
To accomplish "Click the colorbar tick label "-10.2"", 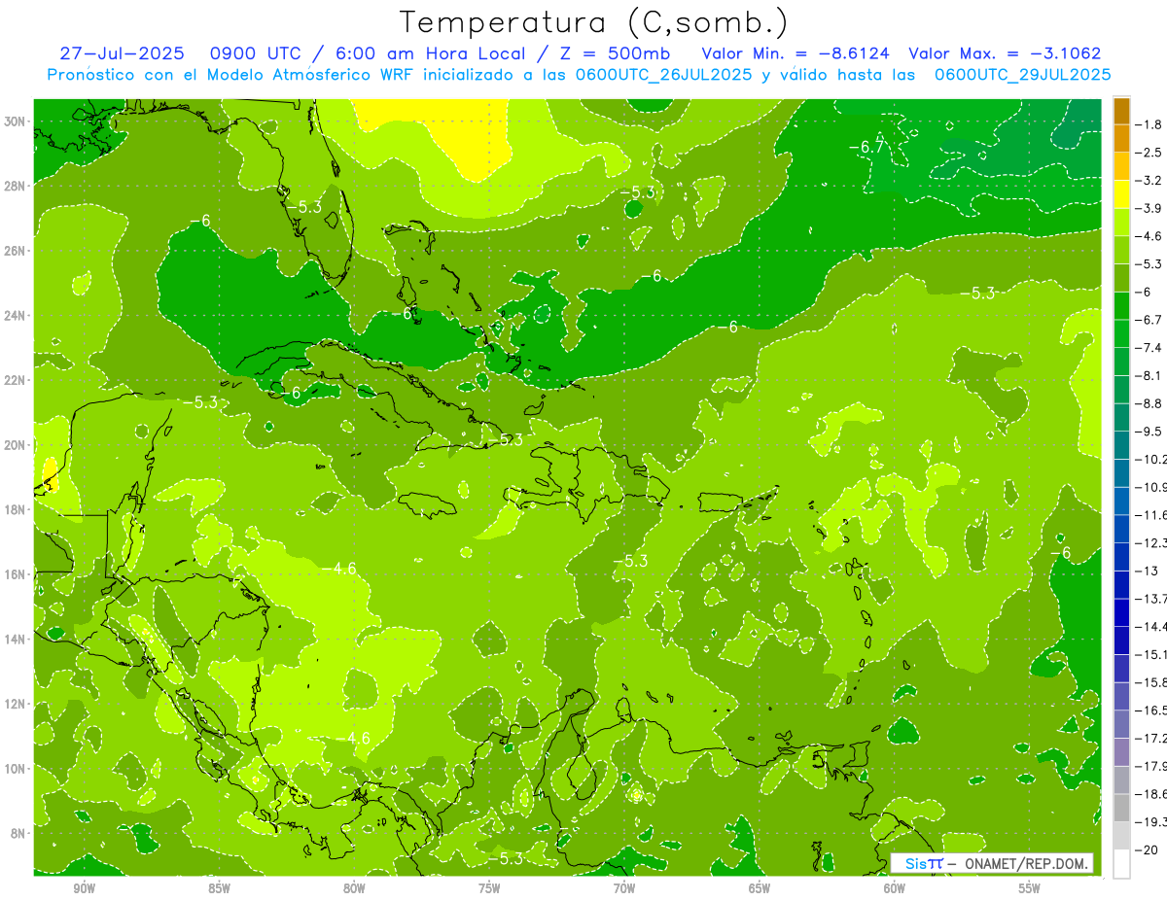I will click(x=1150, y=459).
